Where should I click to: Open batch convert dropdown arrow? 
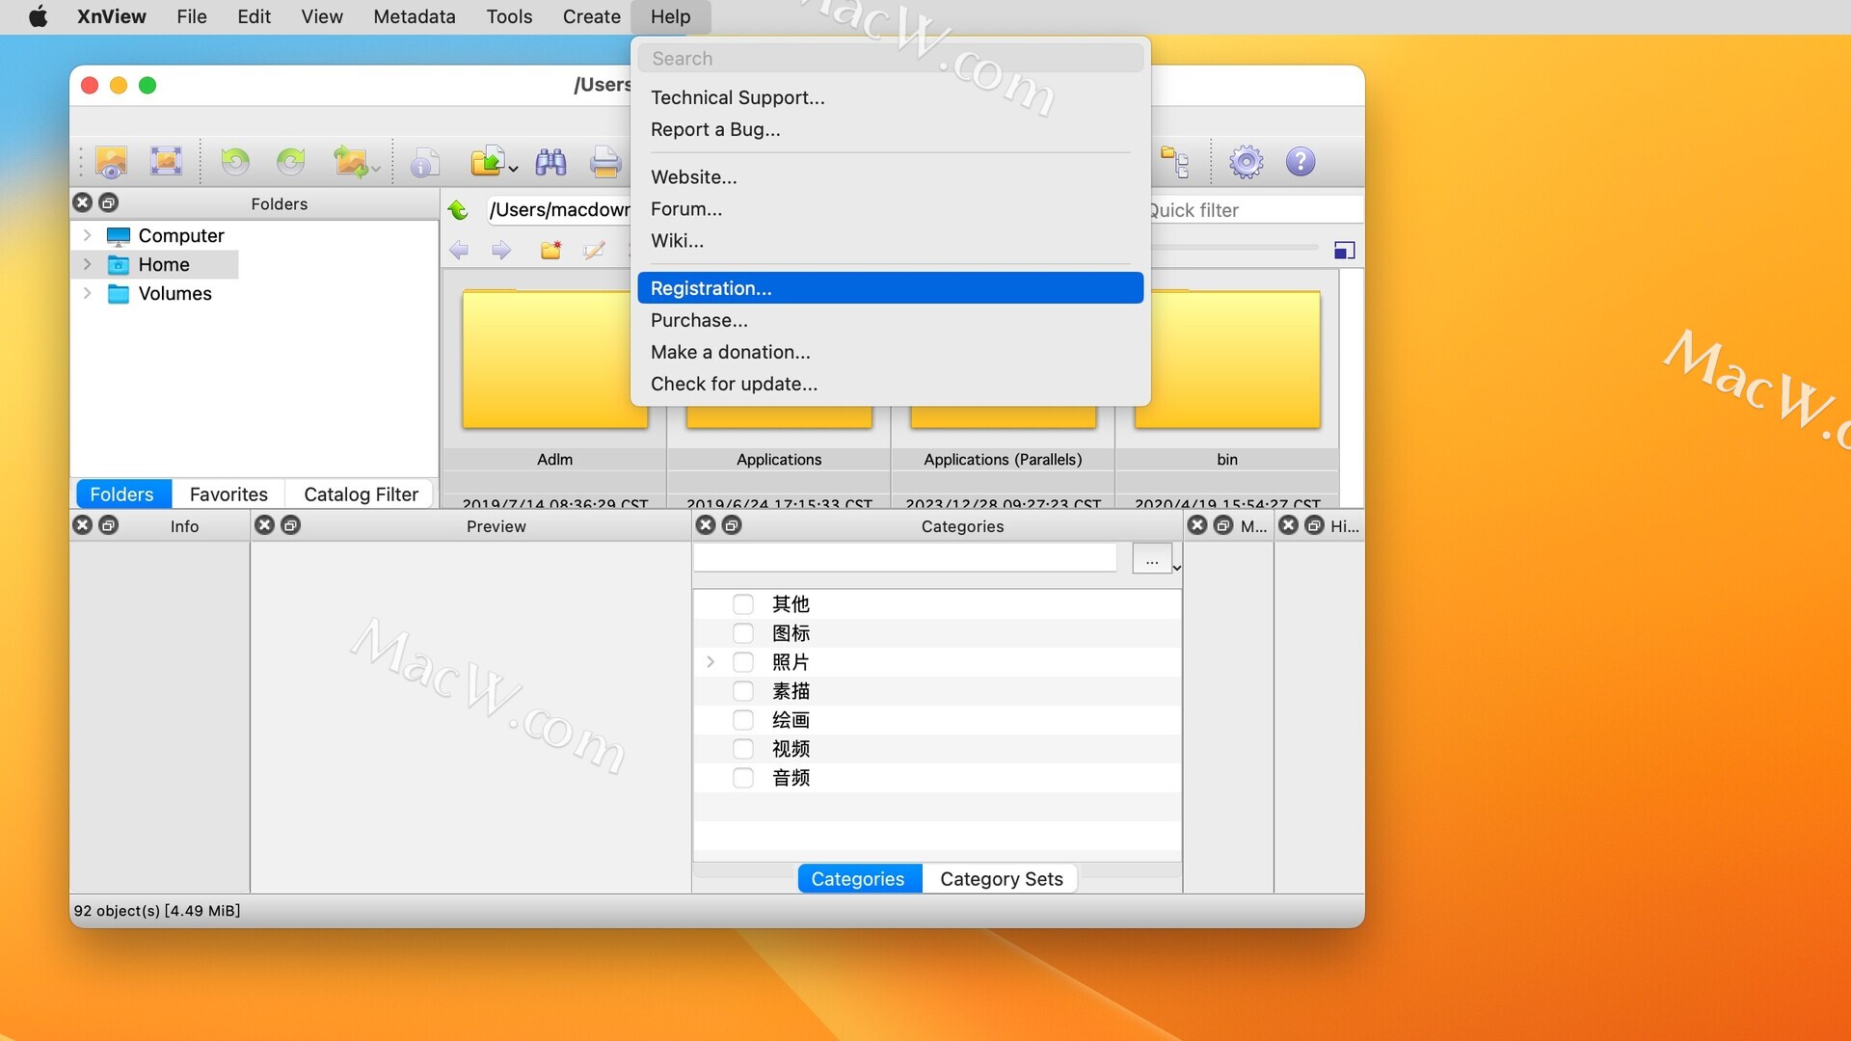point(376,170)
